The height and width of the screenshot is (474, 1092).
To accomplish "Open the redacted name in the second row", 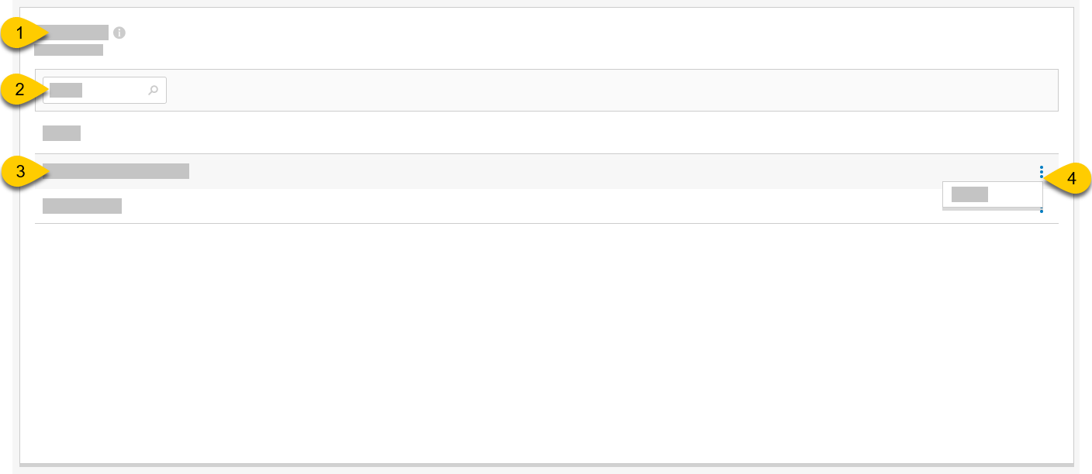I will (81, 206).
